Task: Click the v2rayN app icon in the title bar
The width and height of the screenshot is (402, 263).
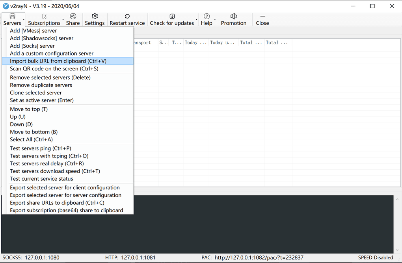Action: [x=6, y=6]
